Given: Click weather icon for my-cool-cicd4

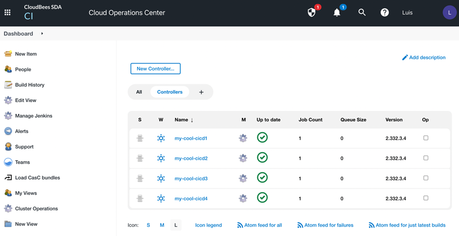Looking at the screenshot, I should [161, 199].
